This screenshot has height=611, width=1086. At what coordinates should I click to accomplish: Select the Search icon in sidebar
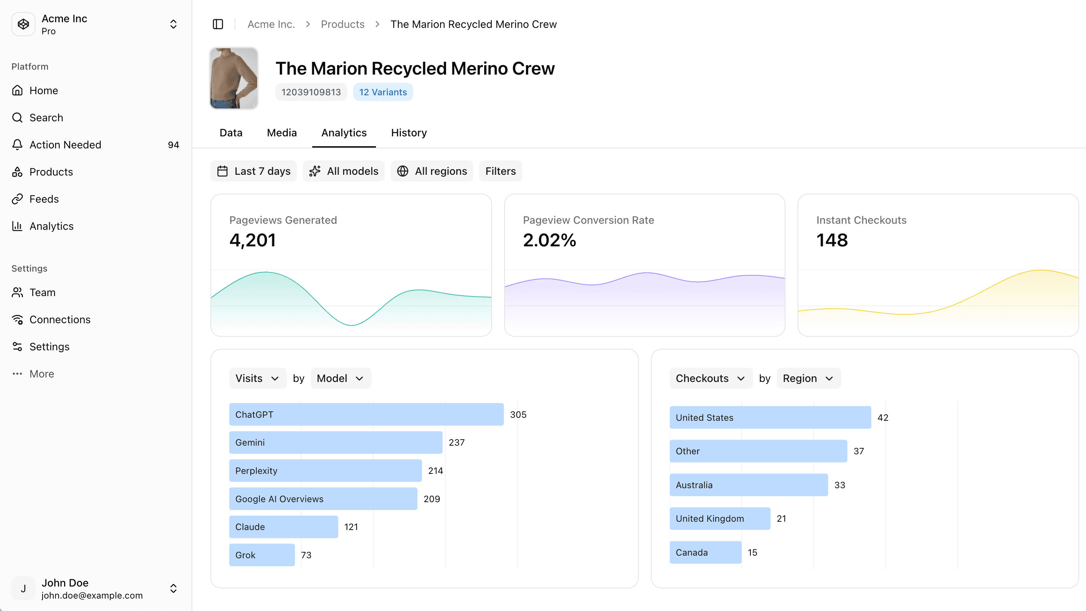[17, 118]
